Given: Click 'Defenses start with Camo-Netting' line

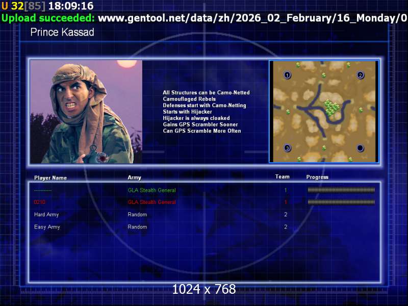Looking at the screenshot, I should pos(205,106).
